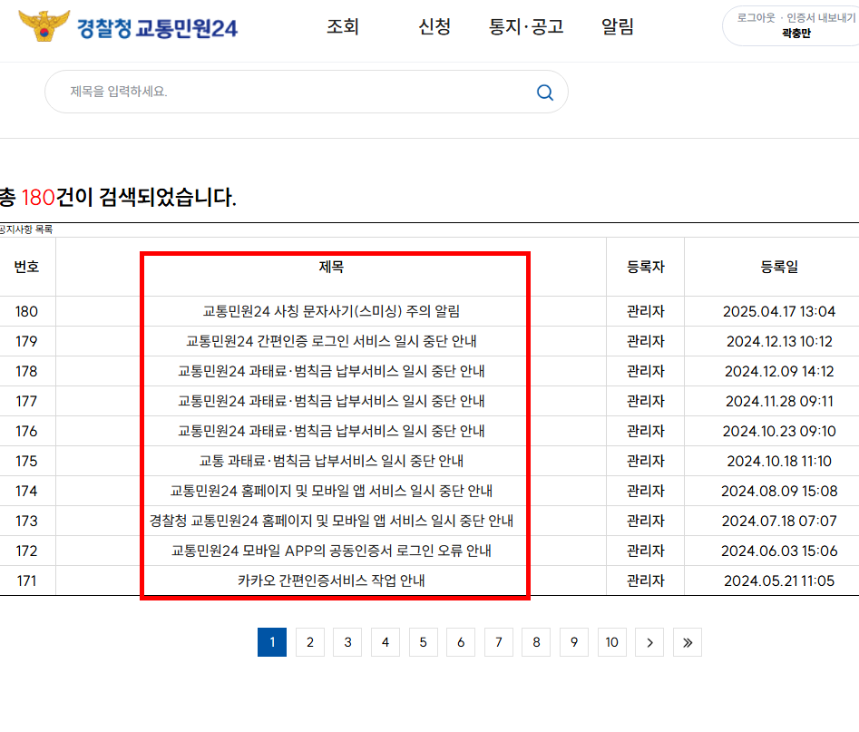Open the 조회 menu
Screen dimensions: 859x732
click(x=342, y=28)
